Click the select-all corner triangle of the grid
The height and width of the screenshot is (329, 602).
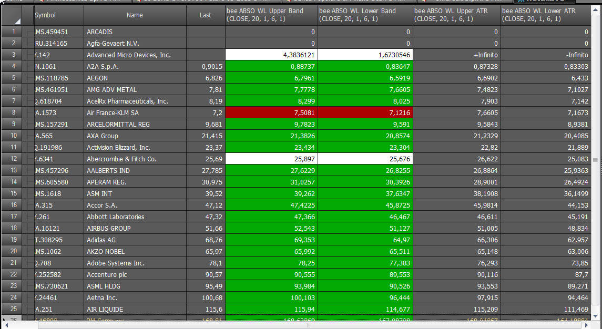point(17,22)
